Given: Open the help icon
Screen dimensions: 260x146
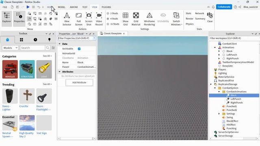Looking at the screenshot, I should (x=235, y=7).
